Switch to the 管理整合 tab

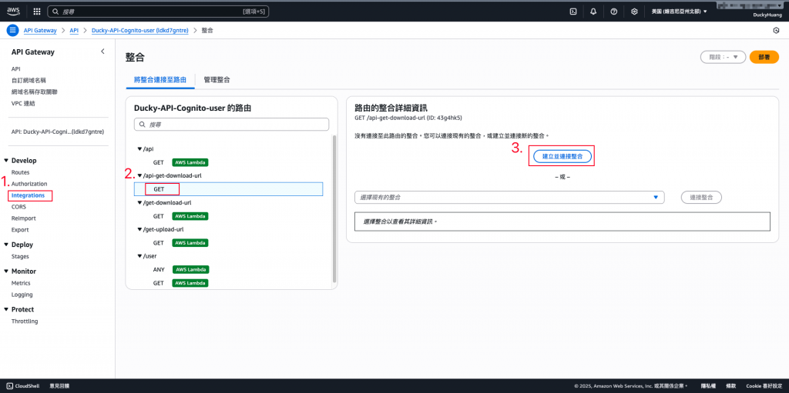point(217,80)
